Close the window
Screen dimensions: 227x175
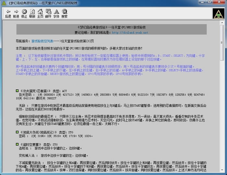(x=219, y=2)
